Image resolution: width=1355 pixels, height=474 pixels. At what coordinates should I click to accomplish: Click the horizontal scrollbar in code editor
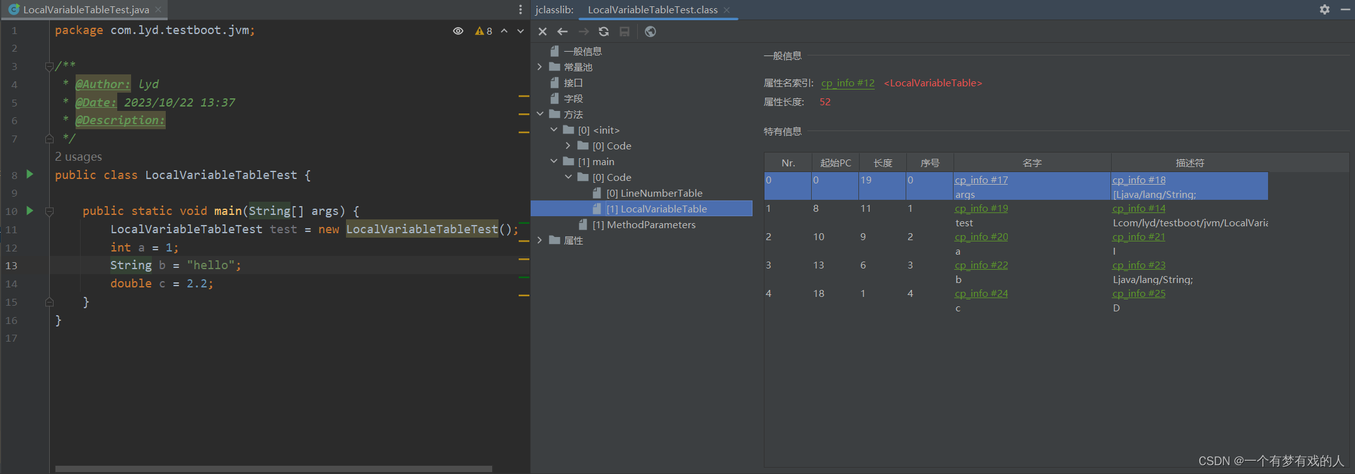point(274,469)
